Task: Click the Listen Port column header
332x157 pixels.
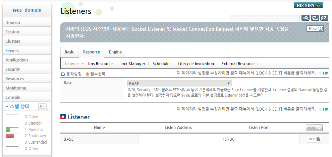Action: (259, 128)
